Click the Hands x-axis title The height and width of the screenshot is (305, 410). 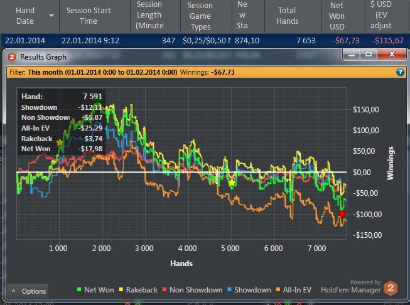(x=181, y=264)
